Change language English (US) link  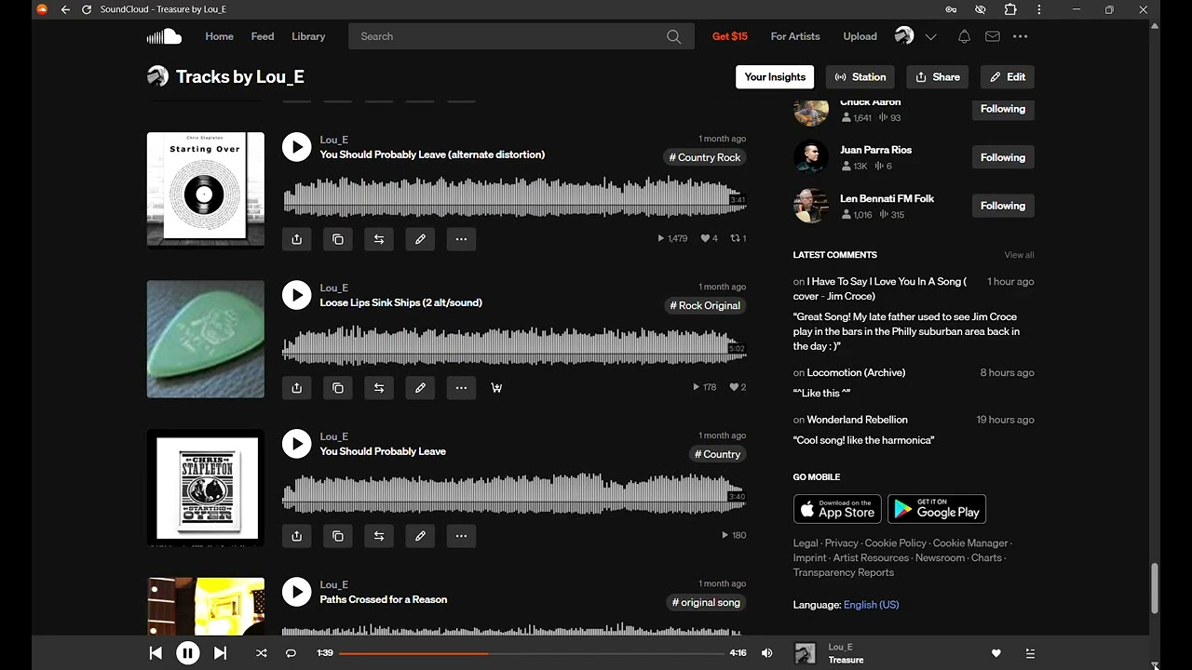click(871, 605)
